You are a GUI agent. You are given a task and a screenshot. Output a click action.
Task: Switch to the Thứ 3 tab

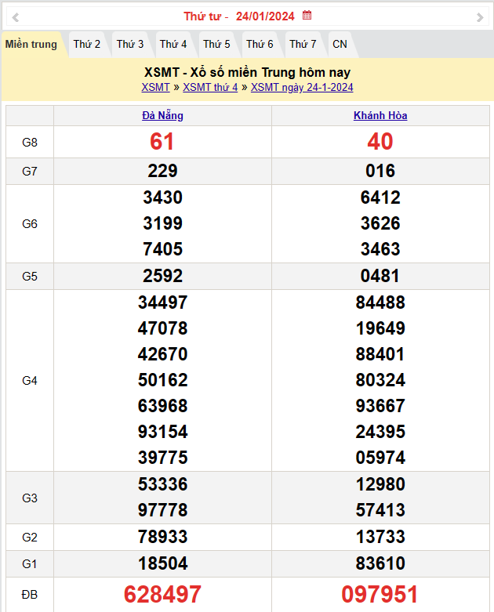click(x=130, y=45)
